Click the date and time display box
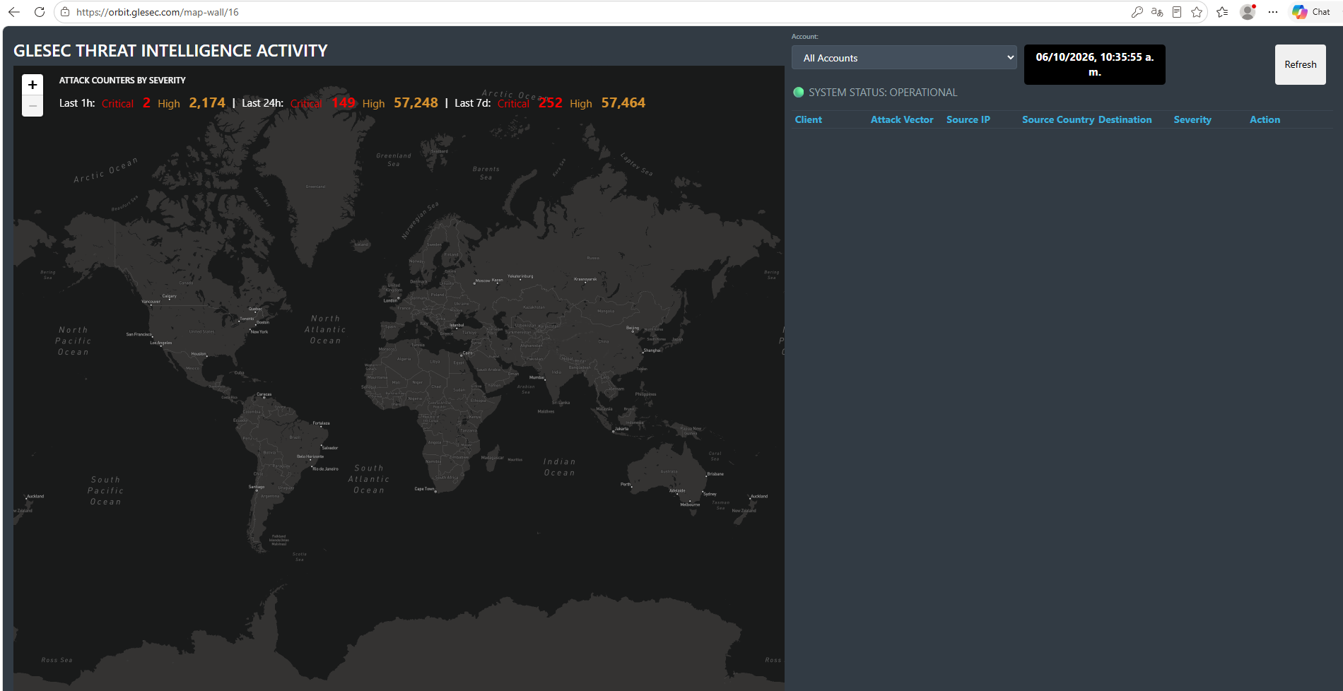This screenshot has width=1343, height=691. [1095, 64]
